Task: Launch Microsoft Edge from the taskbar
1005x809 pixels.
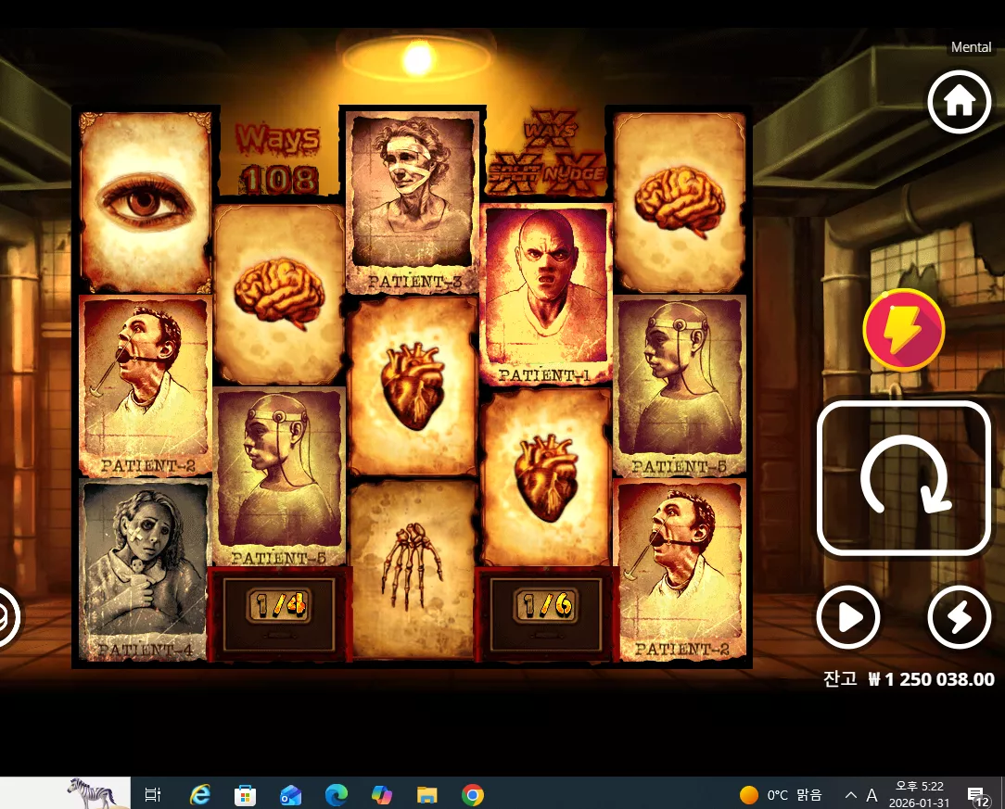Action: click(x=336, y=795)
